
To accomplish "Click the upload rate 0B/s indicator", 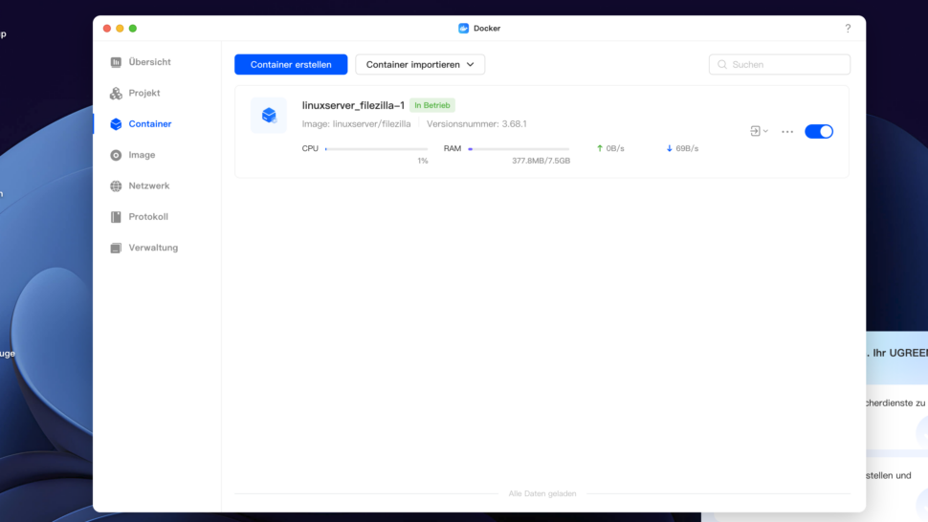I will (x=610, y=148).
